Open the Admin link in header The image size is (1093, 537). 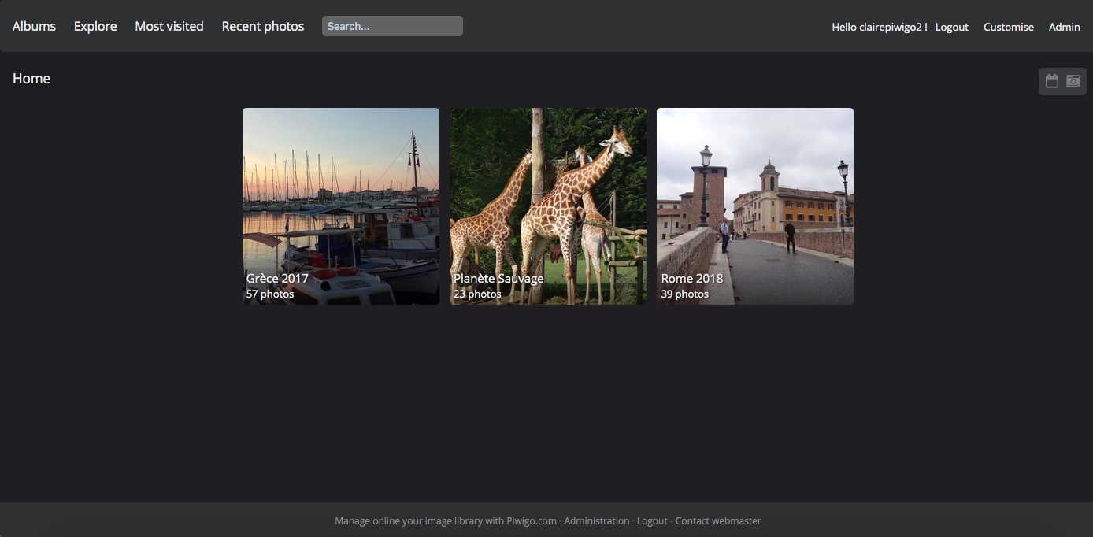(1065, 27)
